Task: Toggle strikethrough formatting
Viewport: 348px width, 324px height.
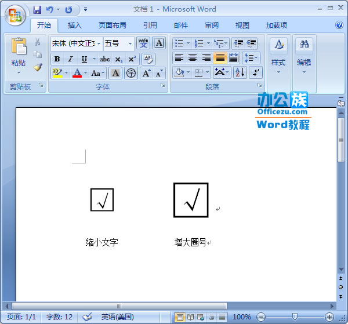Action: click(x=105, y=59)
